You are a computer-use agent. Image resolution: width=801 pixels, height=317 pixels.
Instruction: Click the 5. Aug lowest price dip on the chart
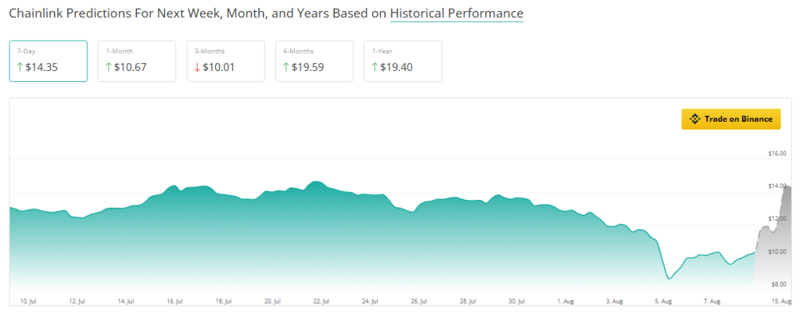point(669,278)
